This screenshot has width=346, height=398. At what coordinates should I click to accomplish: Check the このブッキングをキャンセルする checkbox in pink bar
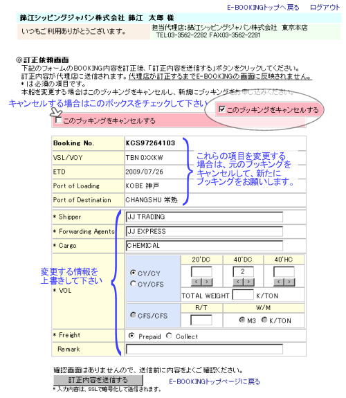click(59, 120)
